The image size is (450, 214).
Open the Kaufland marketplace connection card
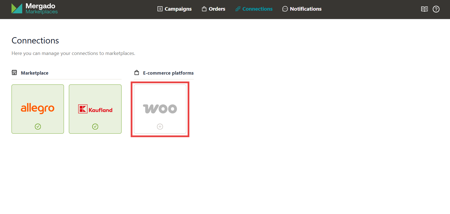point(95,109)
